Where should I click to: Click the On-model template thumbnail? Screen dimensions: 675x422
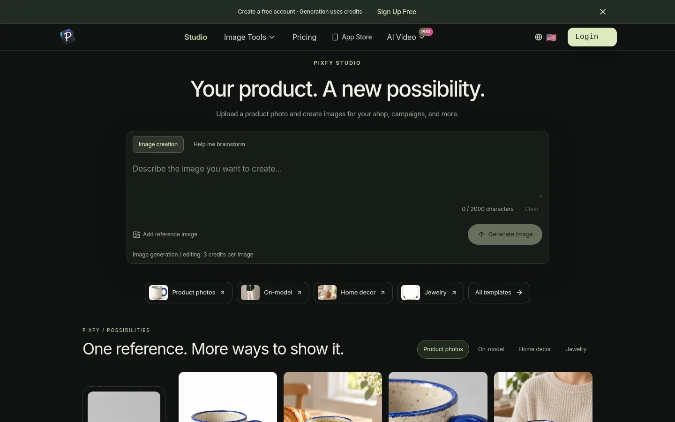250,293
